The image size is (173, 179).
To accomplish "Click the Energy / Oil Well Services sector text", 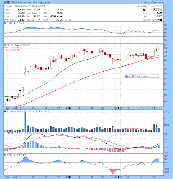I will 25,6.
